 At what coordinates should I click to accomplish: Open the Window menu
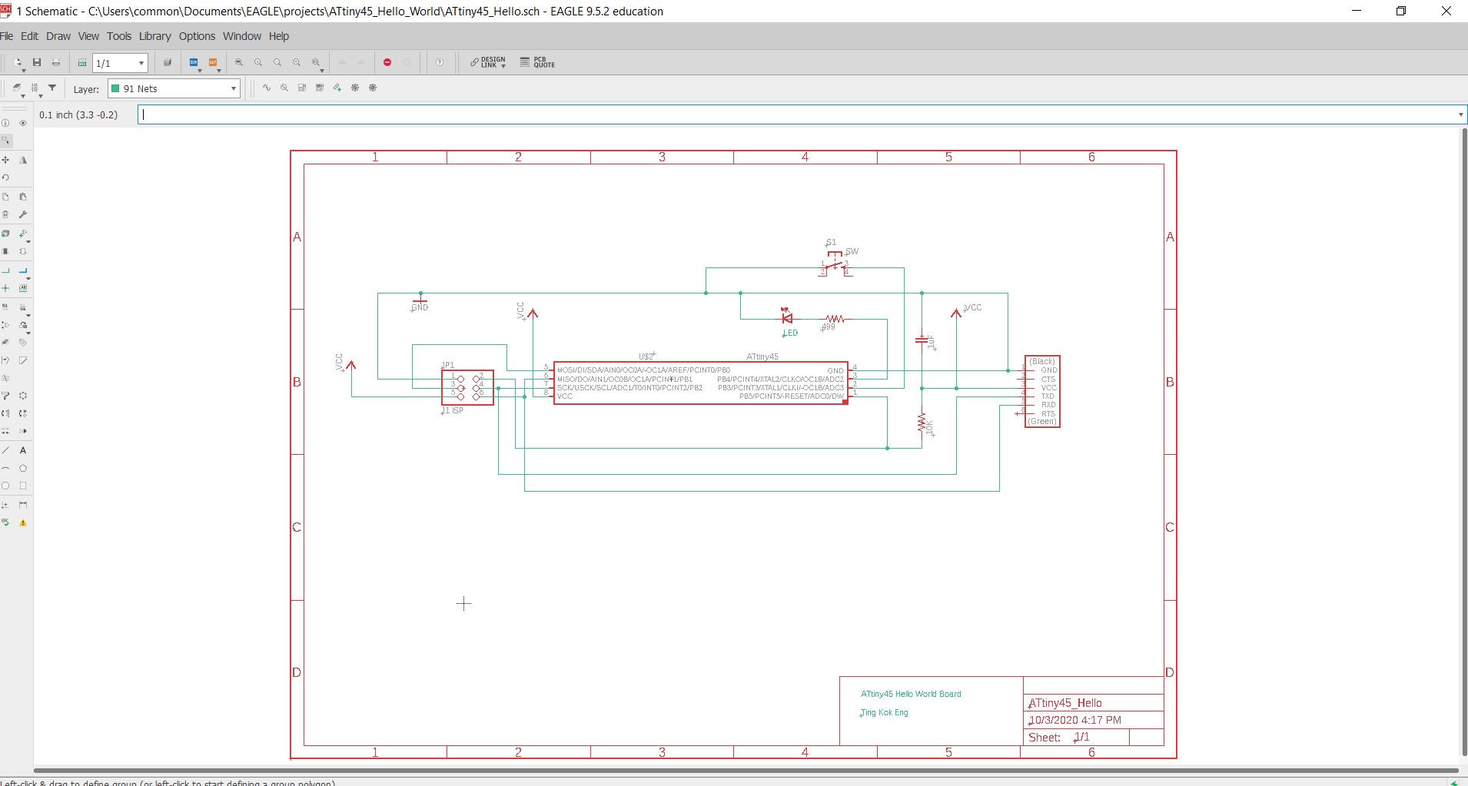click(x=242, y=36)
